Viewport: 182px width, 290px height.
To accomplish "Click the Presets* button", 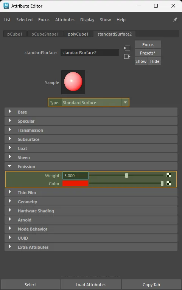I will [148, 53].
